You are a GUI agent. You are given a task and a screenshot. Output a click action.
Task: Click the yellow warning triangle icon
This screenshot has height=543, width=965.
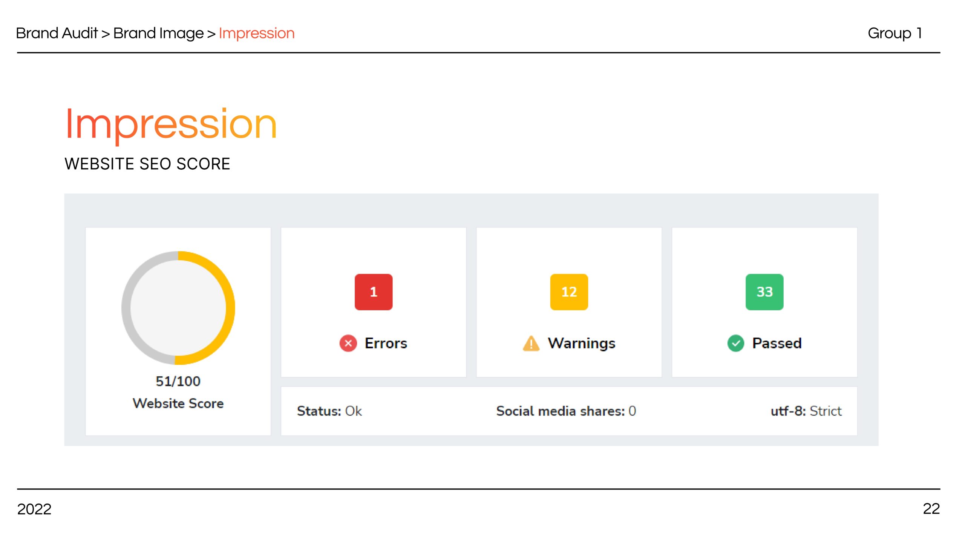531,343
